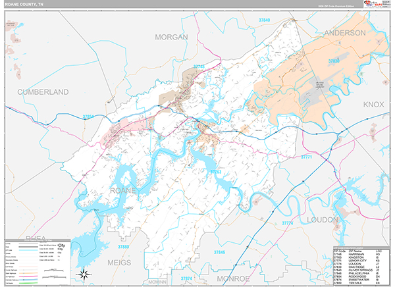The image size is (395, 287).
Task: Select the MEIGS county label
Action: pos(119,263)
